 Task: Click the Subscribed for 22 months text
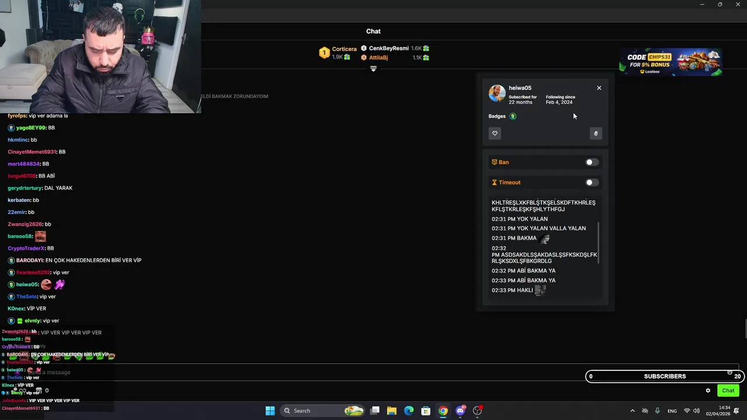point(523,100)
